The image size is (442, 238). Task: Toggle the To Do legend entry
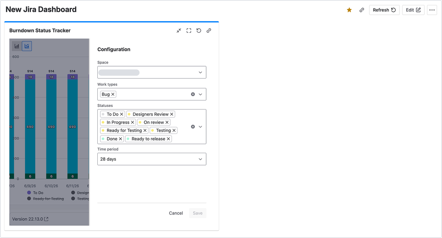coord(35,193)
